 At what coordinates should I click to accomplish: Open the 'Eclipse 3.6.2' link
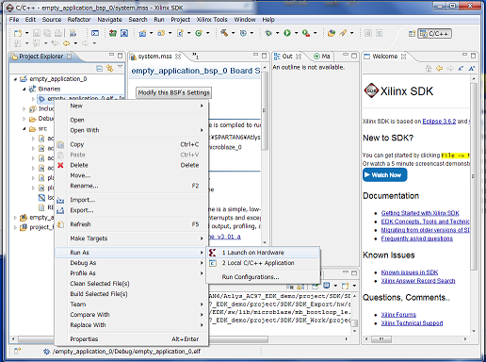click(x=439, y=122)
